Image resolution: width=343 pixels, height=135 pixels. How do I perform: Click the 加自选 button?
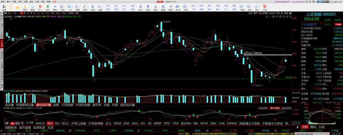pyautogui.click(x=272, y=13)
